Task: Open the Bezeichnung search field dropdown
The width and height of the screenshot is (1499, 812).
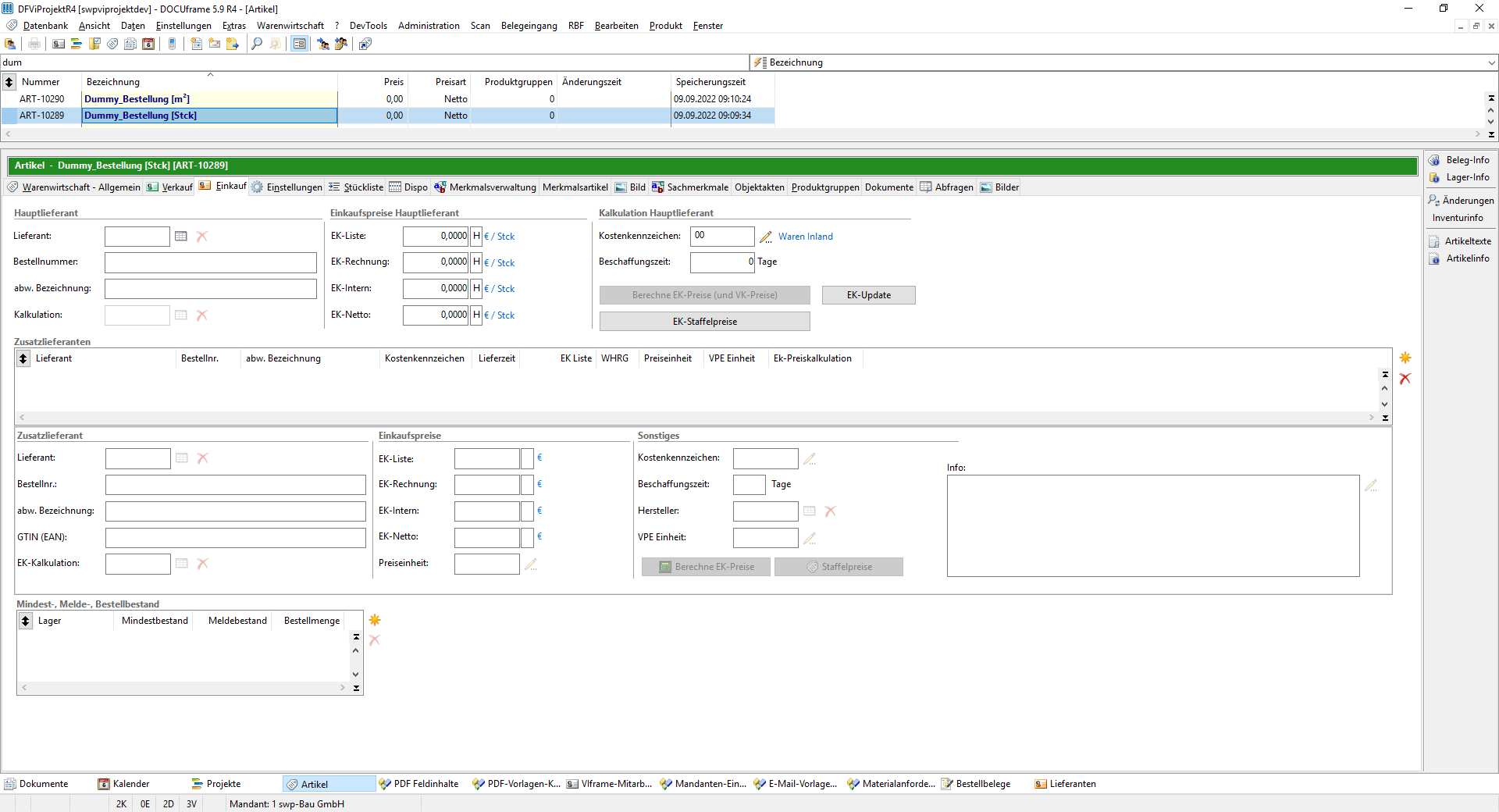Action: coord(1491,62)
